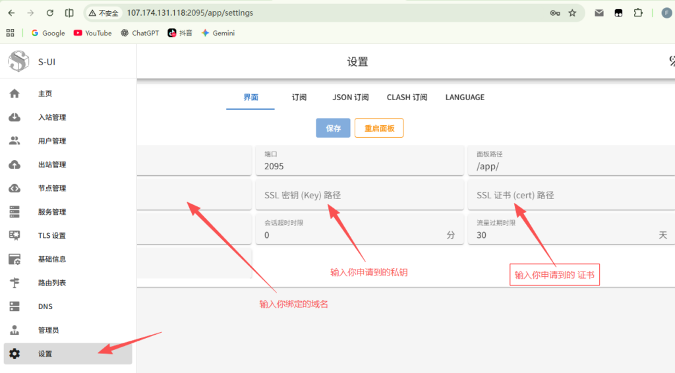Open the 出站管理 outbound icon
This screenshot has width=675, height=373.
pos(15,165)
